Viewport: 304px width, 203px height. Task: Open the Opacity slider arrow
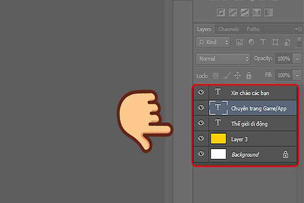tap(297, 59)
